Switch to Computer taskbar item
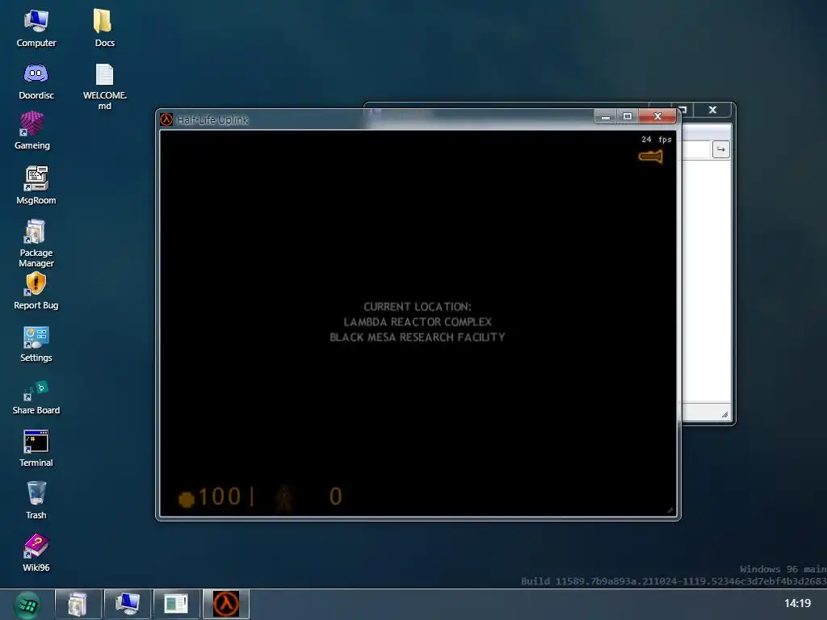The image size is (827, 620). [x=127, y=604]
